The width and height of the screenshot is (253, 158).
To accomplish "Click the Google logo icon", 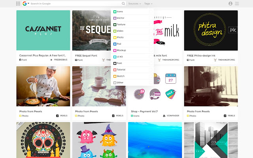I will pyautogui.click(x=25, y=4).
